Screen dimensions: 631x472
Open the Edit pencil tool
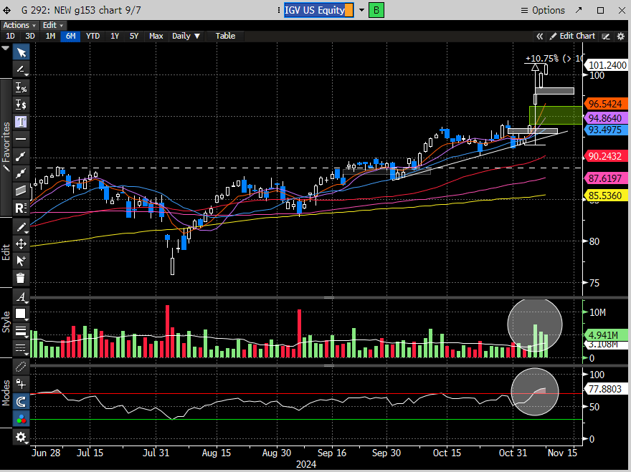[21, 227]
